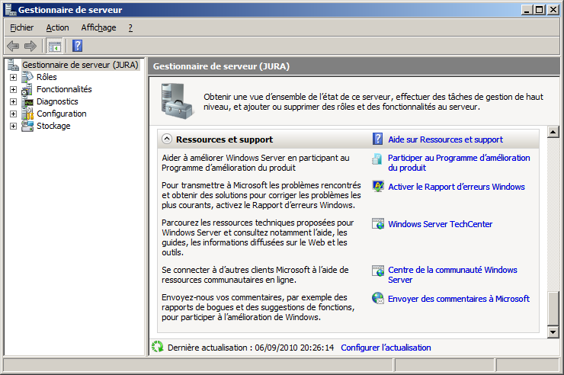Click the Back arrow toolbar icon
Viewport: 564px width, 375px height.
(x=13, y=46)
